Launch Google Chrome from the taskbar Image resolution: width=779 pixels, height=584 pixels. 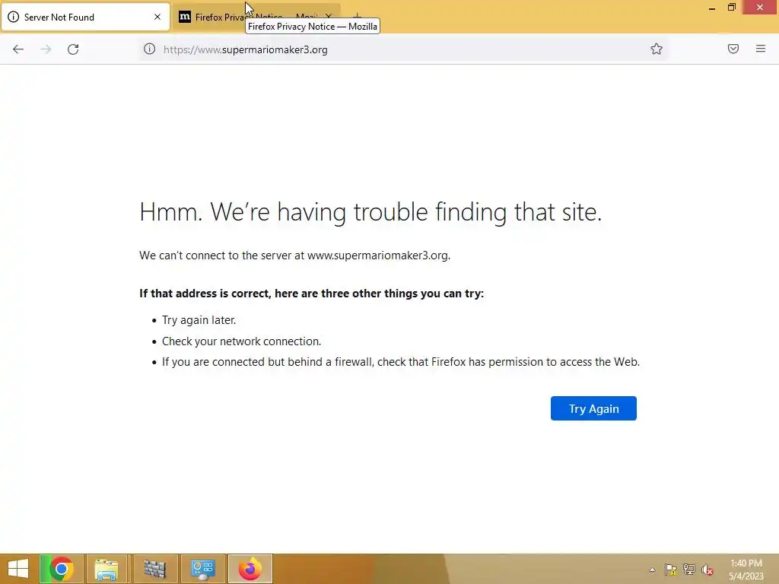point(62,569)
